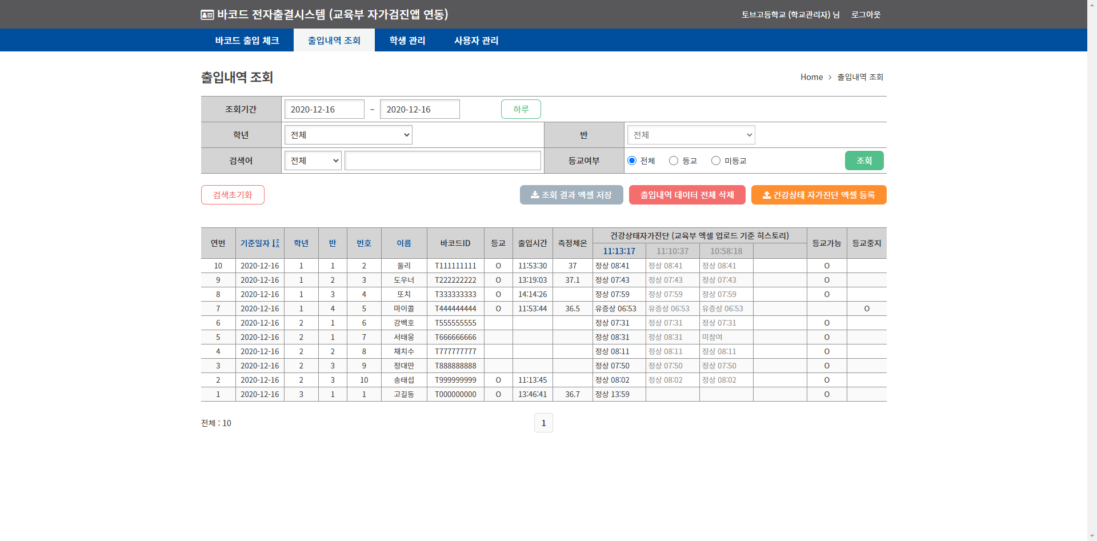Click the breadcrumb chevron after Home
The width and height of the screenshot is (1097, 541).
(830, 77)
